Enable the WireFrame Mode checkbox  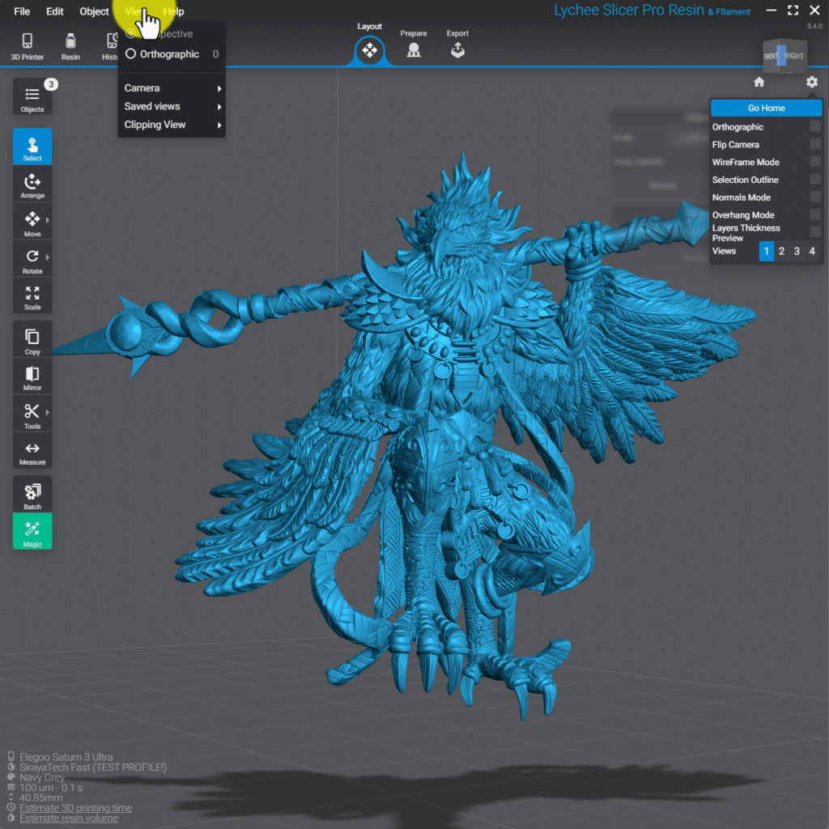tap(814, 162)
